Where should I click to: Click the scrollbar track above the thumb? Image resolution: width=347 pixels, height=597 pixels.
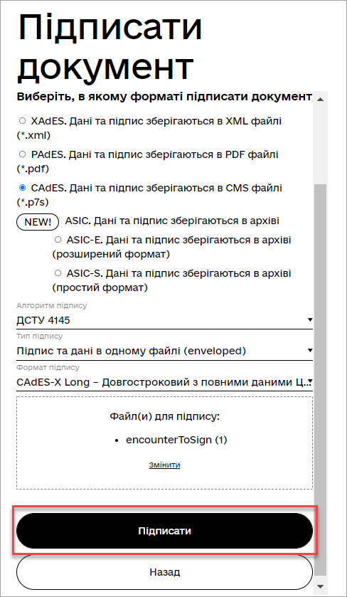(321, 144)
